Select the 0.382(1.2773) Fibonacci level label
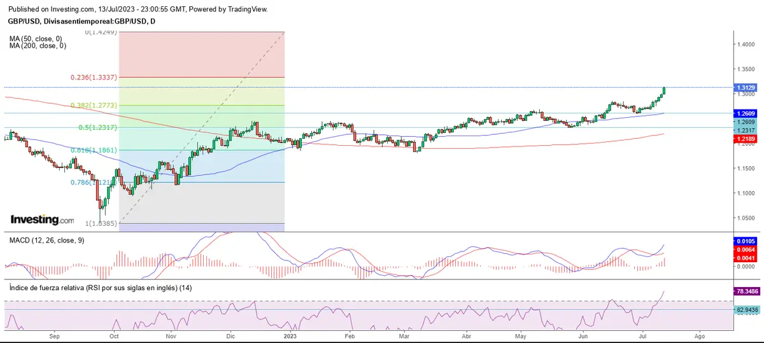This screenshot has height=343, width=764. pyautogui.click(x=94, y=106)
